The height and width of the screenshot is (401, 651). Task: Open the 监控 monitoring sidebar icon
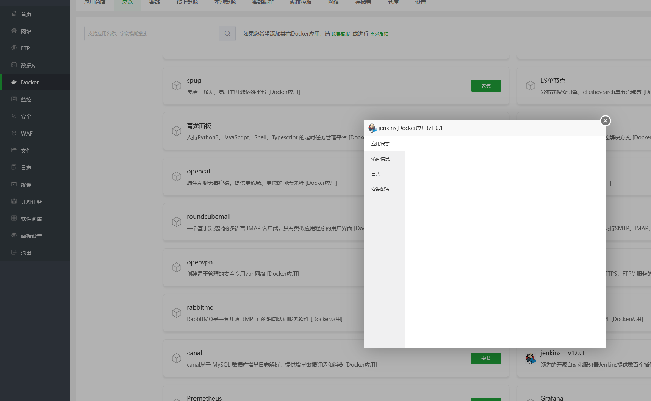[14, 99]
